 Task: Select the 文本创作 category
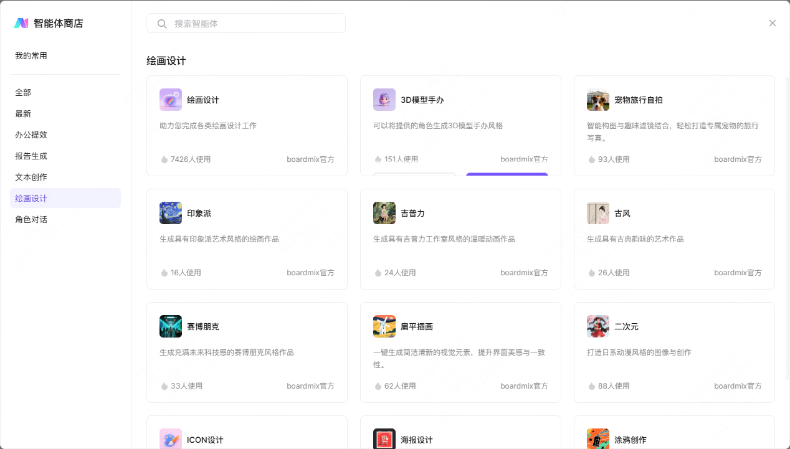[x=65, y=177]
